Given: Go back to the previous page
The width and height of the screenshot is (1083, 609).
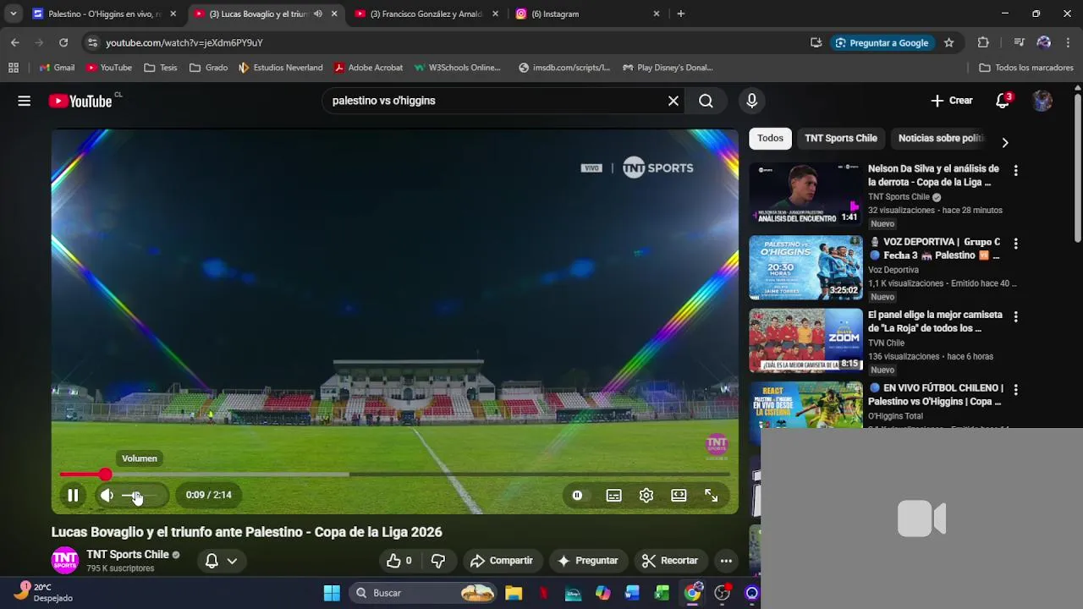Looking at the screenshot, I should coord(15,42).
